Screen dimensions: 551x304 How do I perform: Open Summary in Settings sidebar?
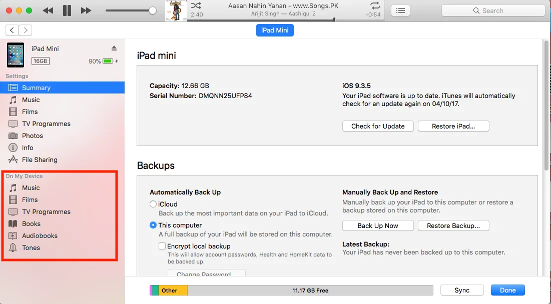point(62,88)
